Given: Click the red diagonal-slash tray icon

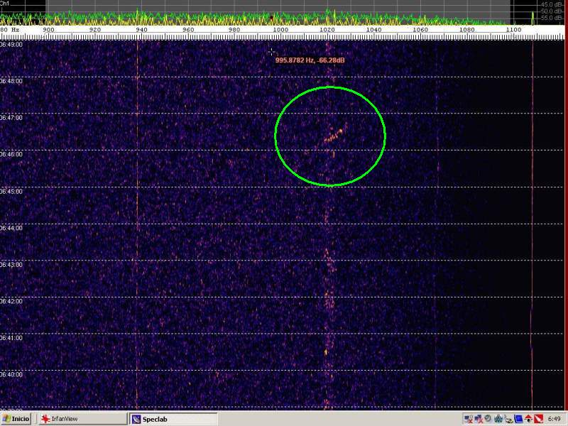Looking at the screenshot, I should [538, 419].
